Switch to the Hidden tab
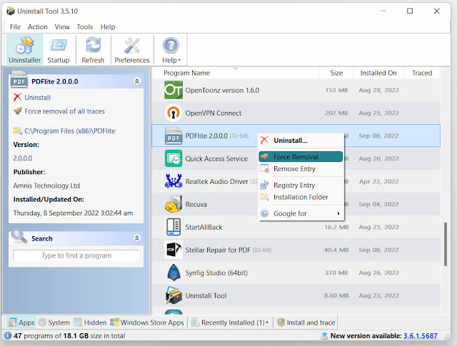Image resolution: width=457 pixels, height=346 pixels. [91, 322]
